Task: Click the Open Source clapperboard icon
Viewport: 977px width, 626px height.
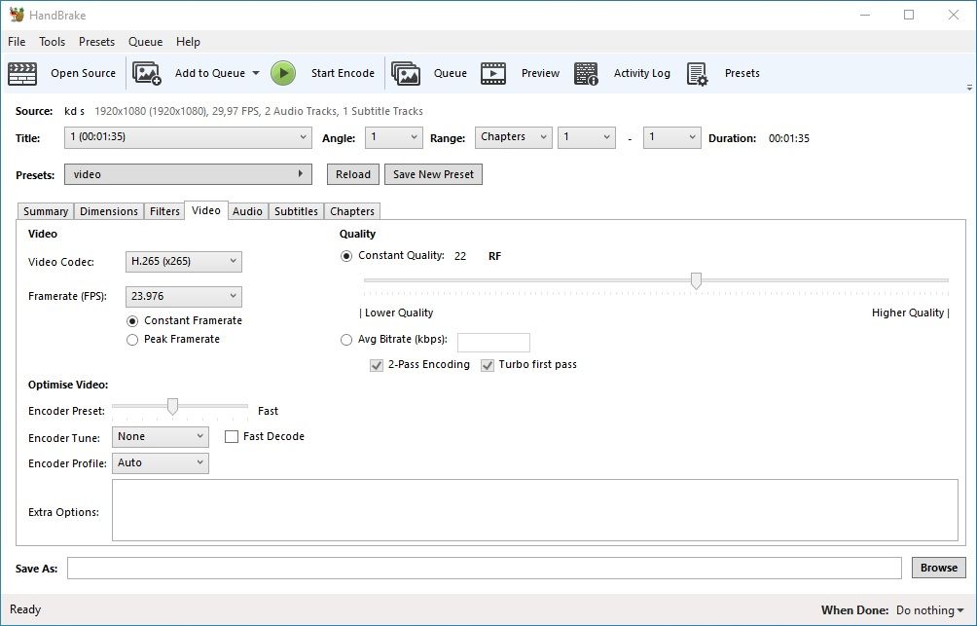Action: pyautogui.click(x=22, y=74)
